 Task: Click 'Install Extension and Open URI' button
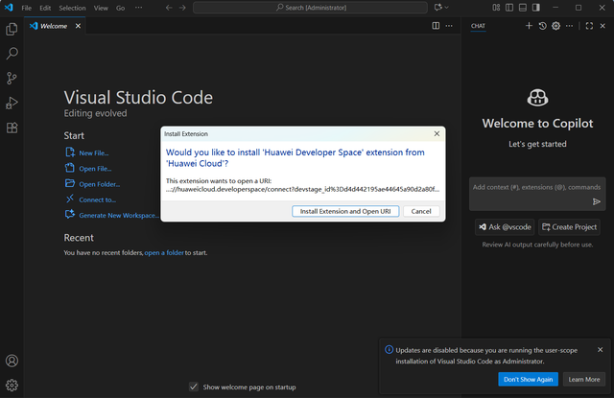(344, 211)
